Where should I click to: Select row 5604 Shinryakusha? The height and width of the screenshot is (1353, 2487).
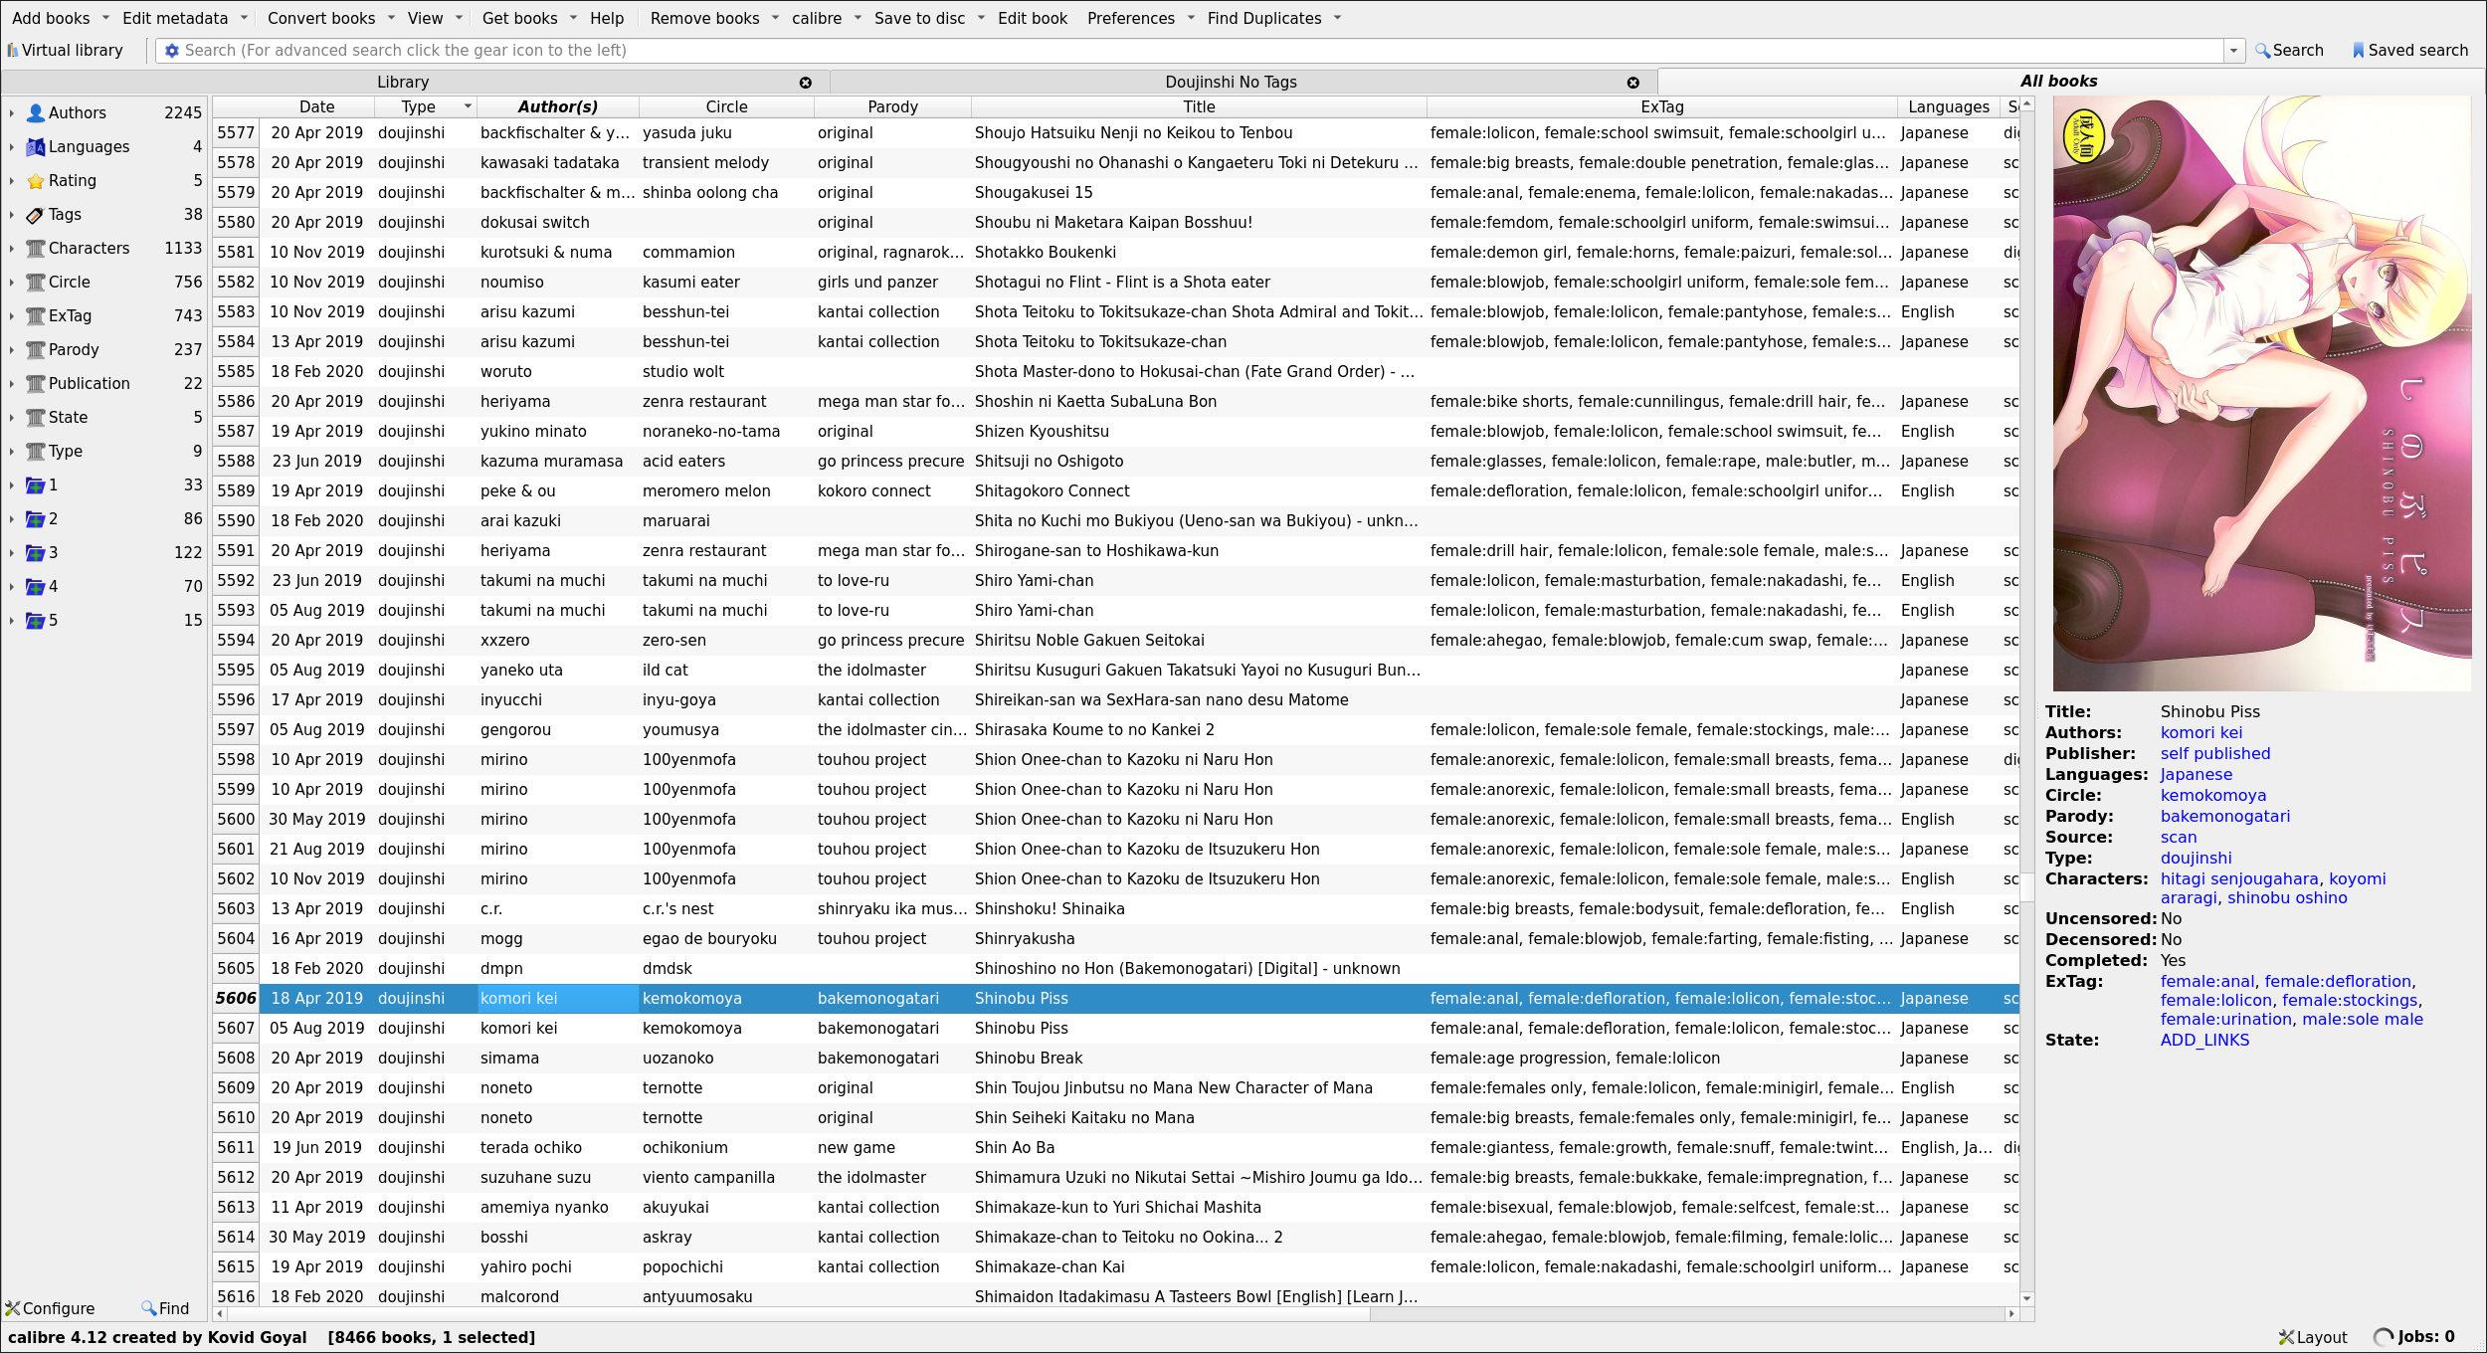tap(1139, 938)
